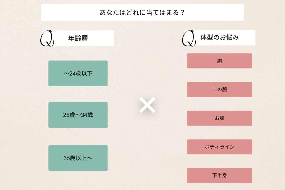This screenshot has height=190, width=285.
Task: Choose the 二の腕 concern button
Action: pos(219,90)
